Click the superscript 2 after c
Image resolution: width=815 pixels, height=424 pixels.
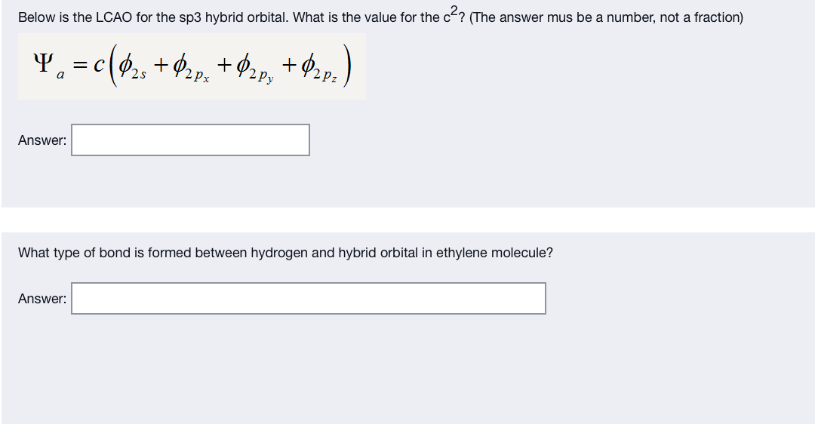point(454,10)
